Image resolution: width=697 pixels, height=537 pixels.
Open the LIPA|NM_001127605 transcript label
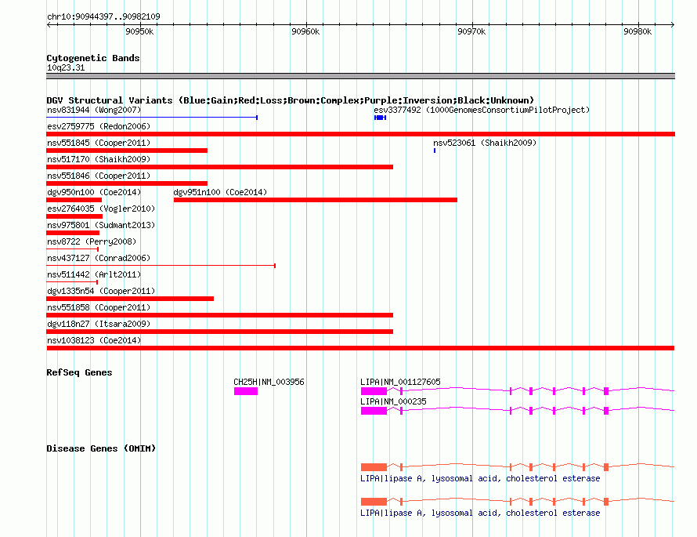click(x=400, y=382)
